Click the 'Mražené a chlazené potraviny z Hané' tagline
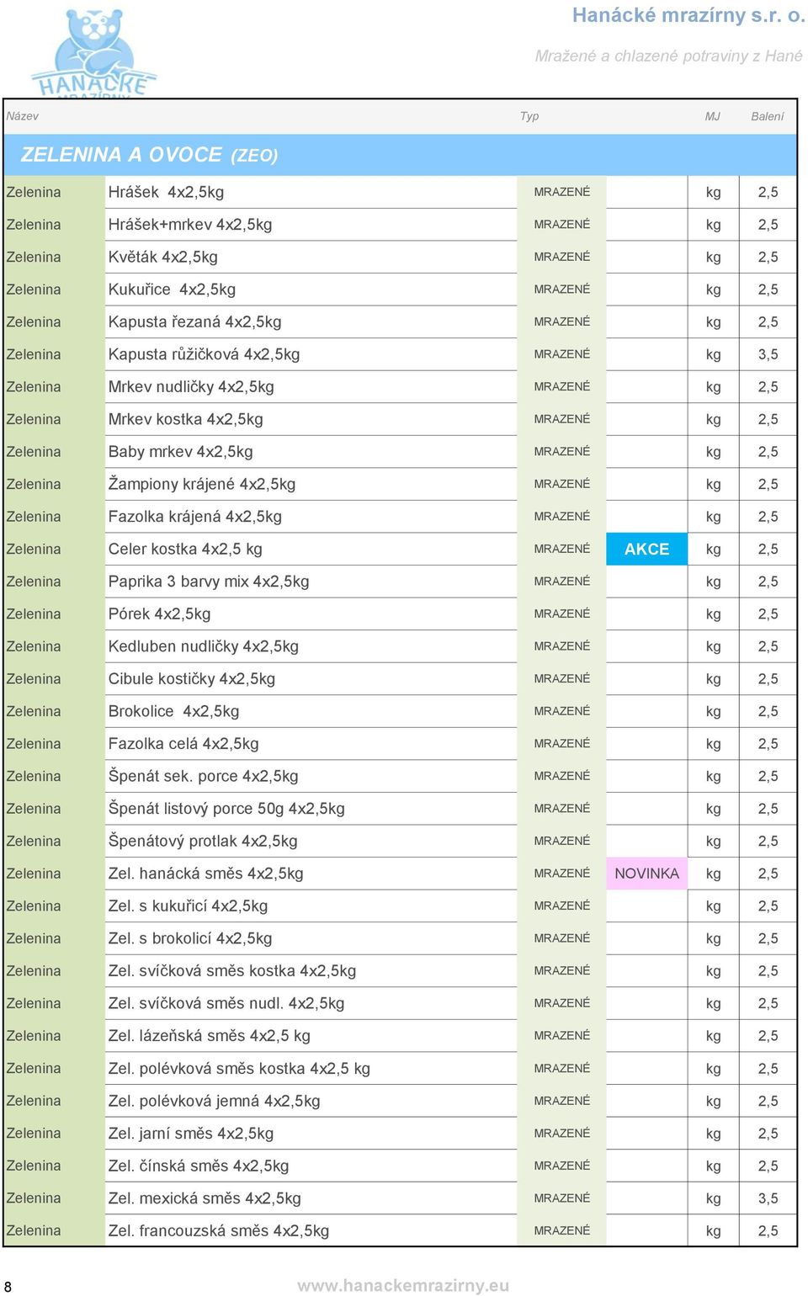 tap(669, 56)
